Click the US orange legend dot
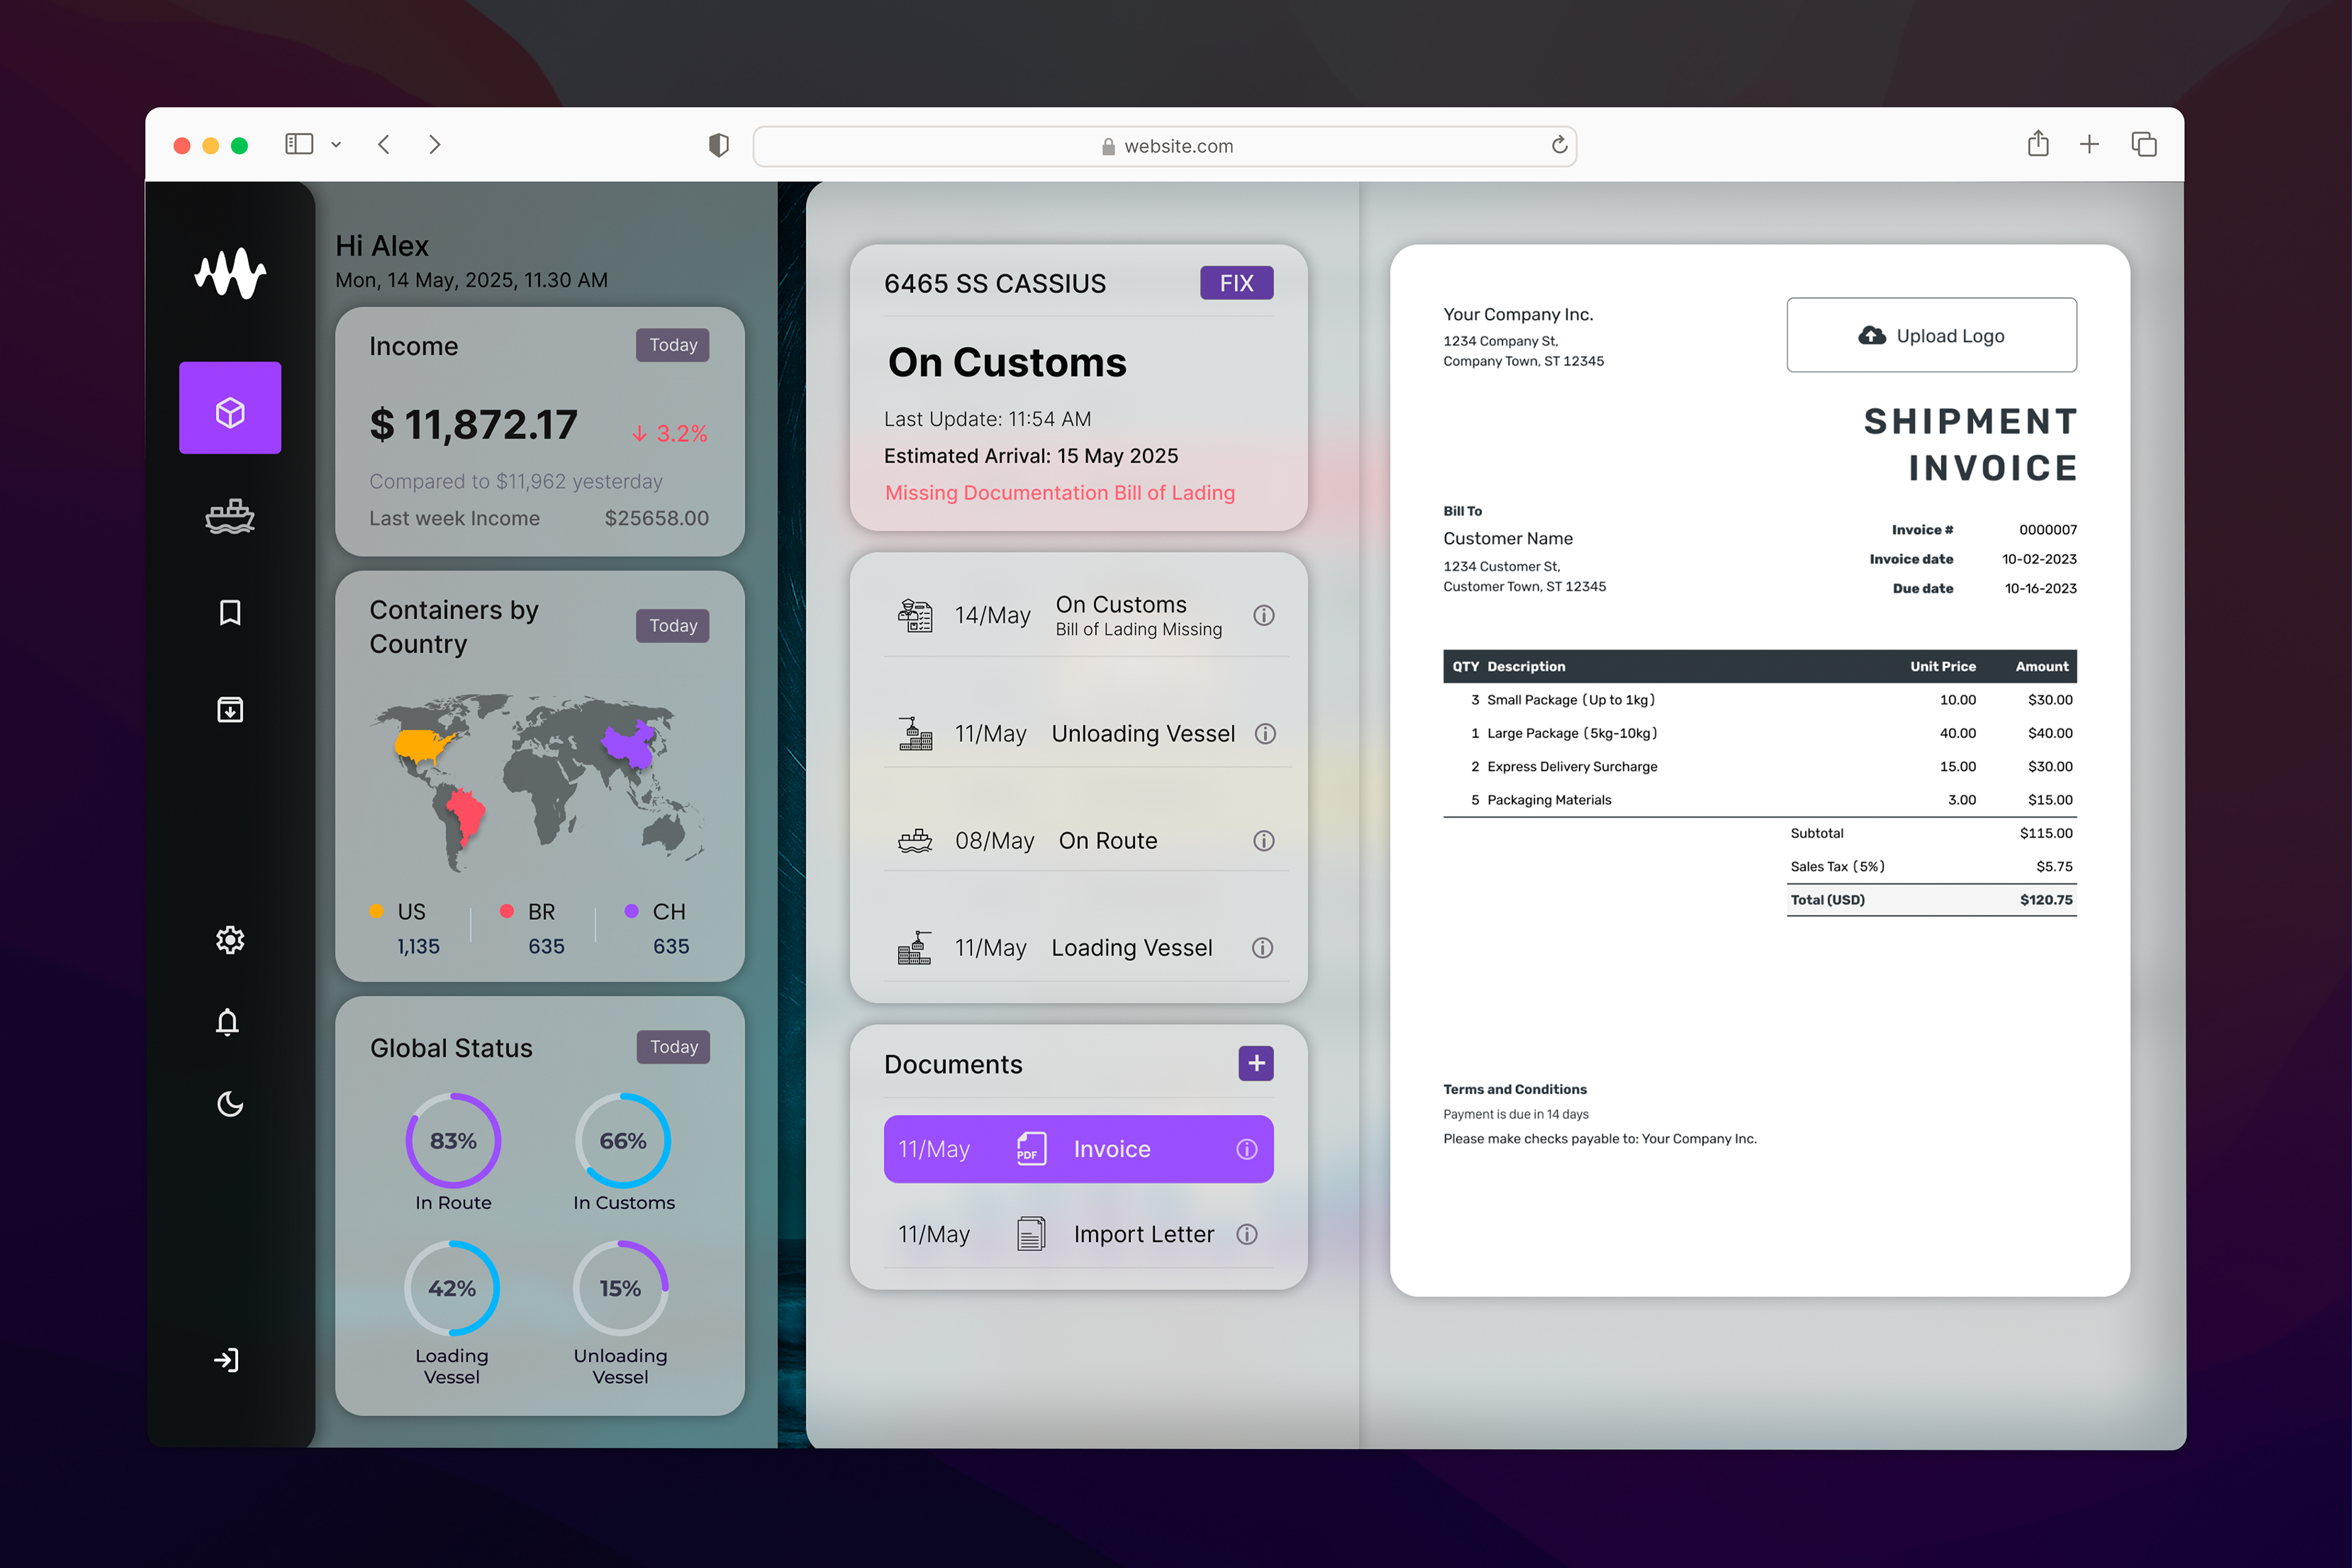 tap(377, 911)
